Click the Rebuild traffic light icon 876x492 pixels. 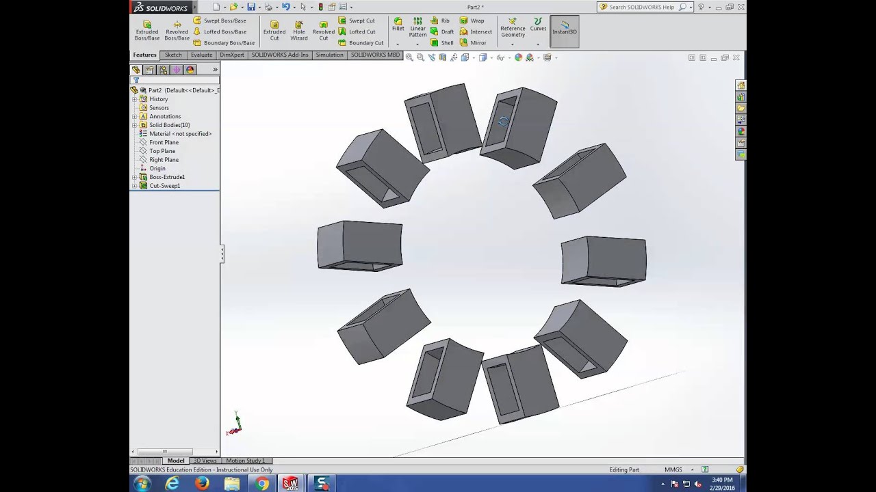click(321, 7)
